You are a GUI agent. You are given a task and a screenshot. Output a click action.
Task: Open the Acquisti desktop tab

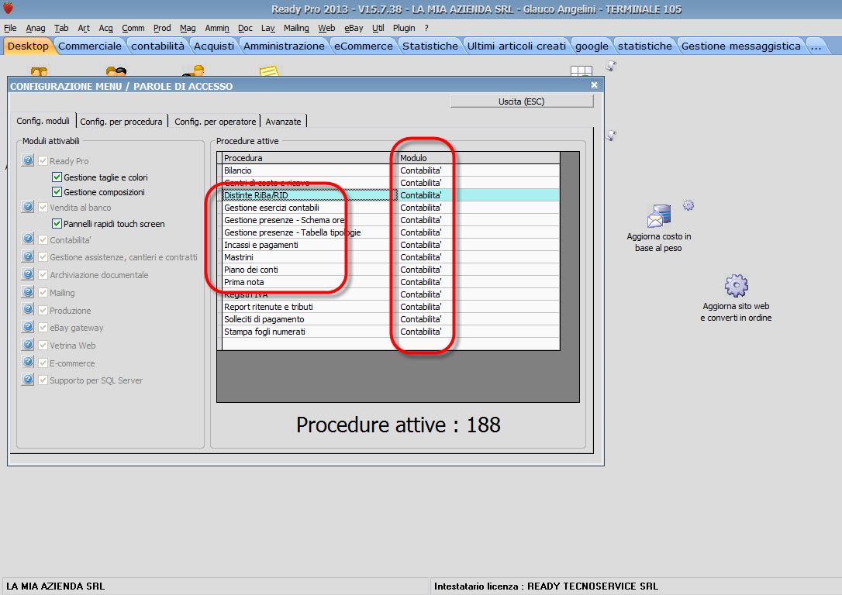coord(214,46)
